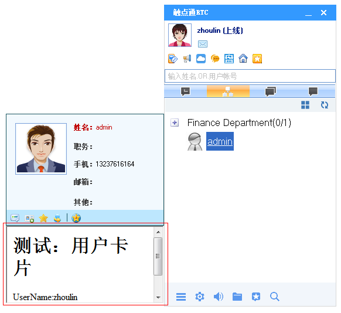Select Finance Department(0/1) tree item
The width and height of the screenshot is (341, 313).
tap(239, 123)
